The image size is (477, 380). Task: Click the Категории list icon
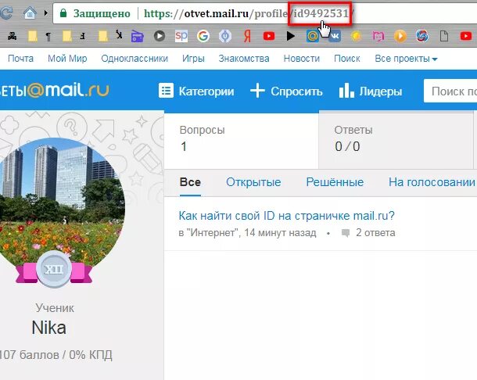[166, 91]
